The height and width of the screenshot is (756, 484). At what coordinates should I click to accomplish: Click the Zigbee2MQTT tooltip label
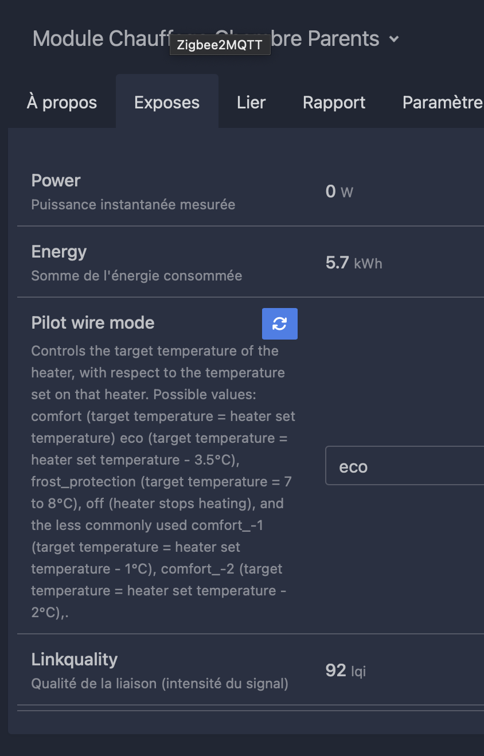[220, 46]
